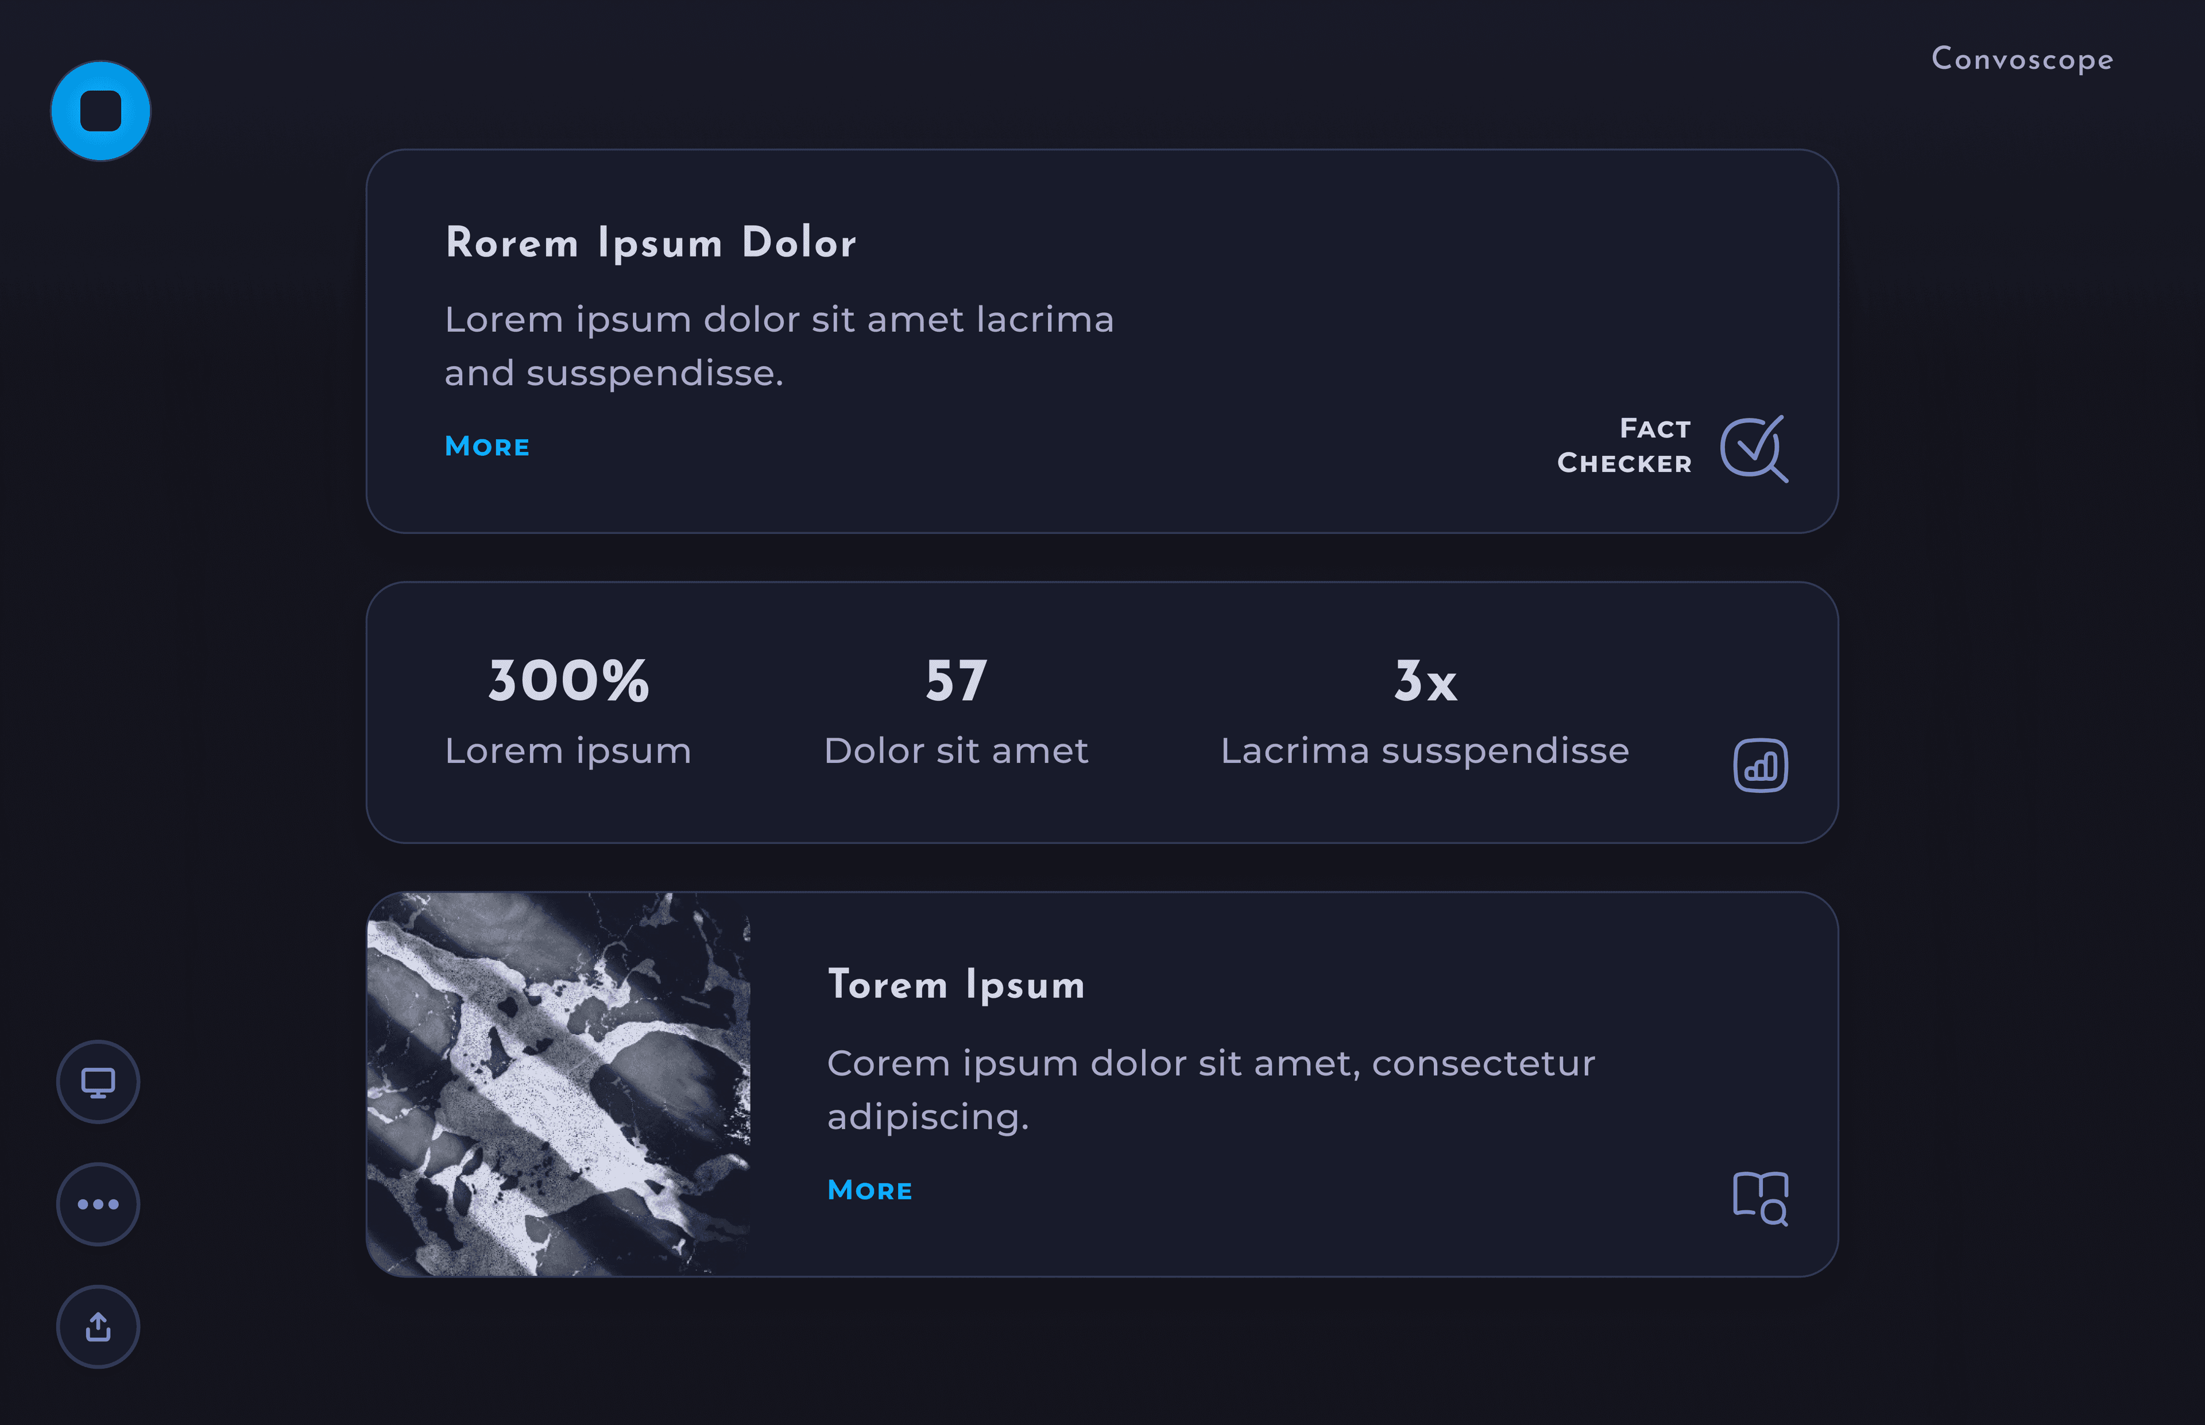Click the Lacrima susspendisse stat label

(1425, 752)
